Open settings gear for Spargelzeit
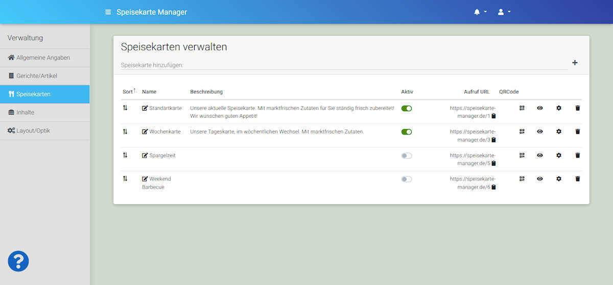Screen dimensions: 613x285 tap(559, 156)
